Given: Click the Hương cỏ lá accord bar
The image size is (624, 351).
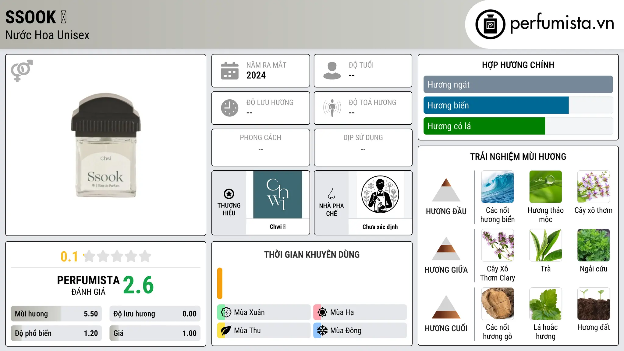Looking at the screenshot, I should point(518,126).
